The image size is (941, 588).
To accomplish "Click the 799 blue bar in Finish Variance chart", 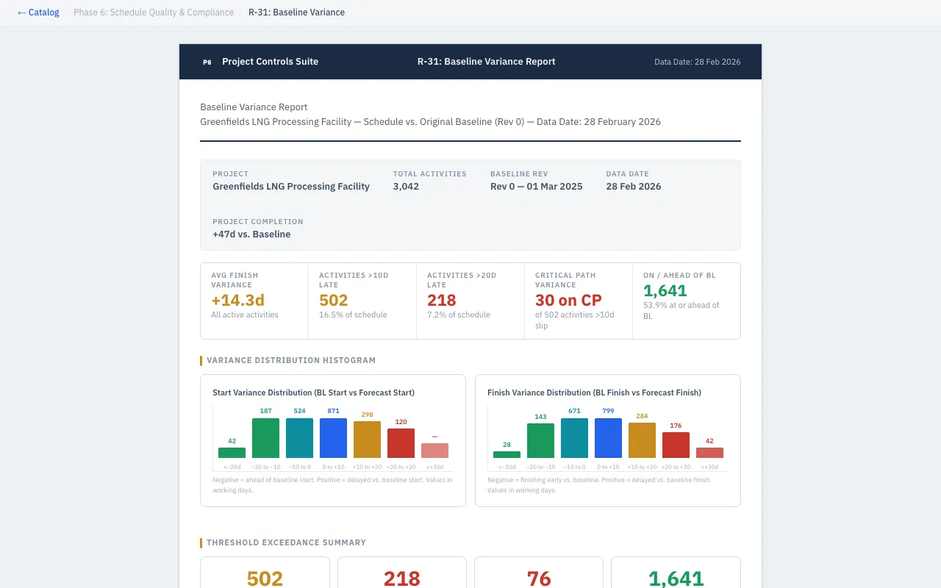I will tap(608, 438).
